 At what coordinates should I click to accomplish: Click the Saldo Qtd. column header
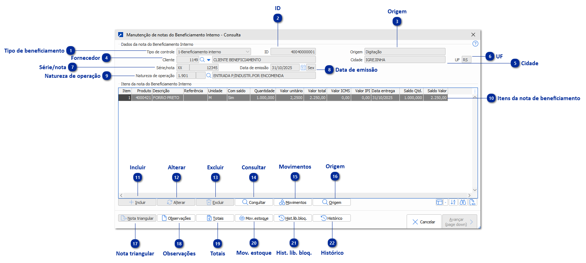point(411,91)
